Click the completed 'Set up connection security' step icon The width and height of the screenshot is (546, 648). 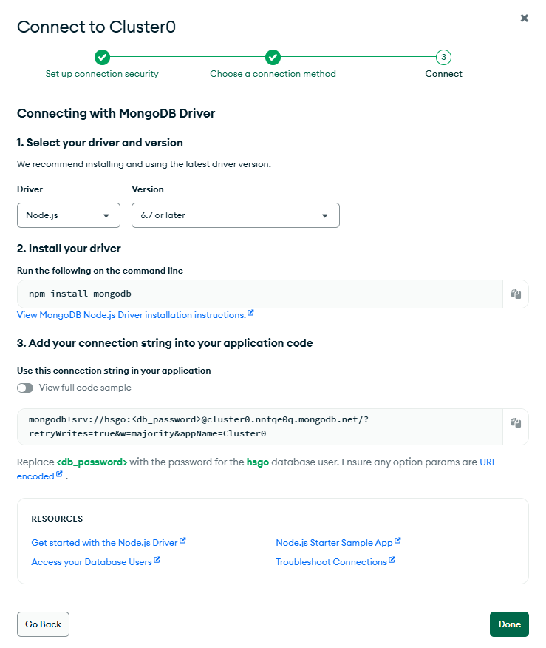[x=102, y=57]
